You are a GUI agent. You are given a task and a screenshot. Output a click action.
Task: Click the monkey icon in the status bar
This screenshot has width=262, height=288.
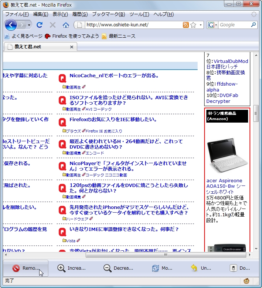pos(246,281)
